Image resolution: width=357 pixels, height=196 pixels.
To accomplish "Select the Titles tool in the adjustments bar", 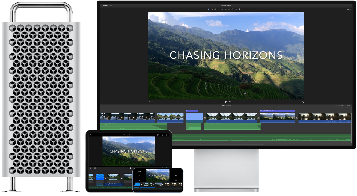I will tap(209, 9).
